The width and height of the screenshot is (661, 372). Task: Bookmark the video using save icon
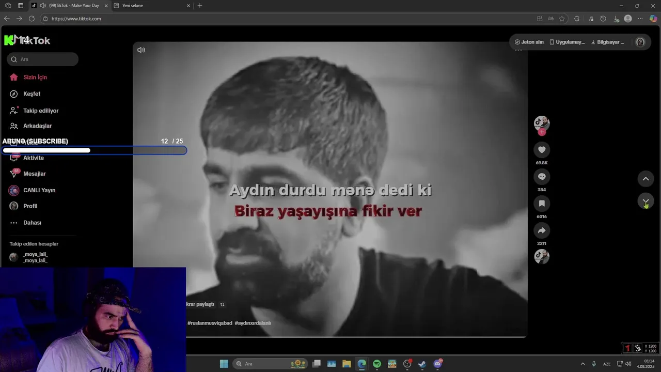click(542, 204)
